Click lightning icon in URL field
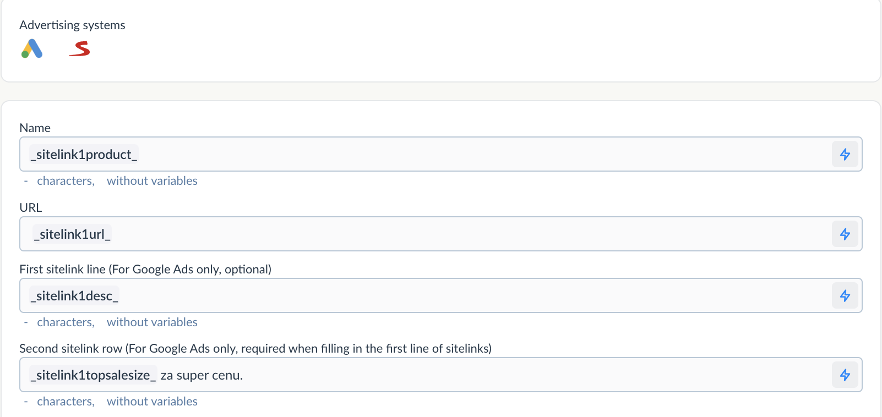The width and height of the screenshot is (882, 417). coord(845,234)
